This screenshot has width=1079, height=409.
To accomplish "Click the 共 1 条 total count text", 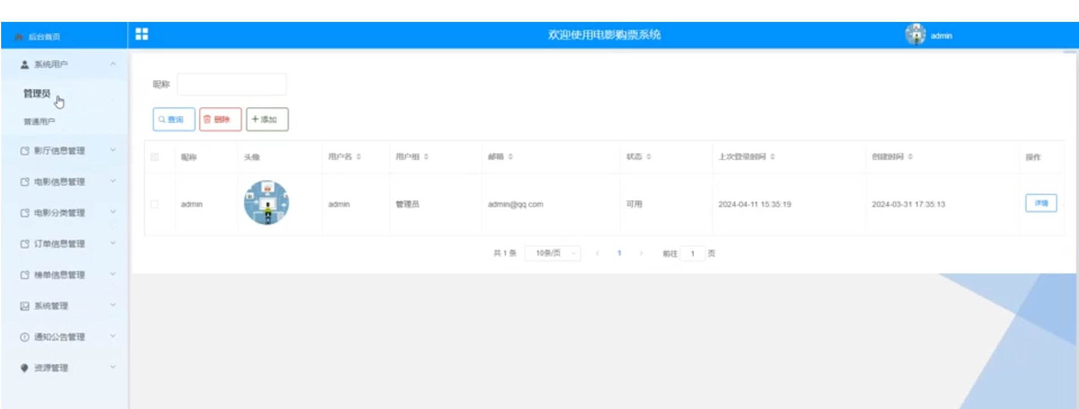I will 505,253.
